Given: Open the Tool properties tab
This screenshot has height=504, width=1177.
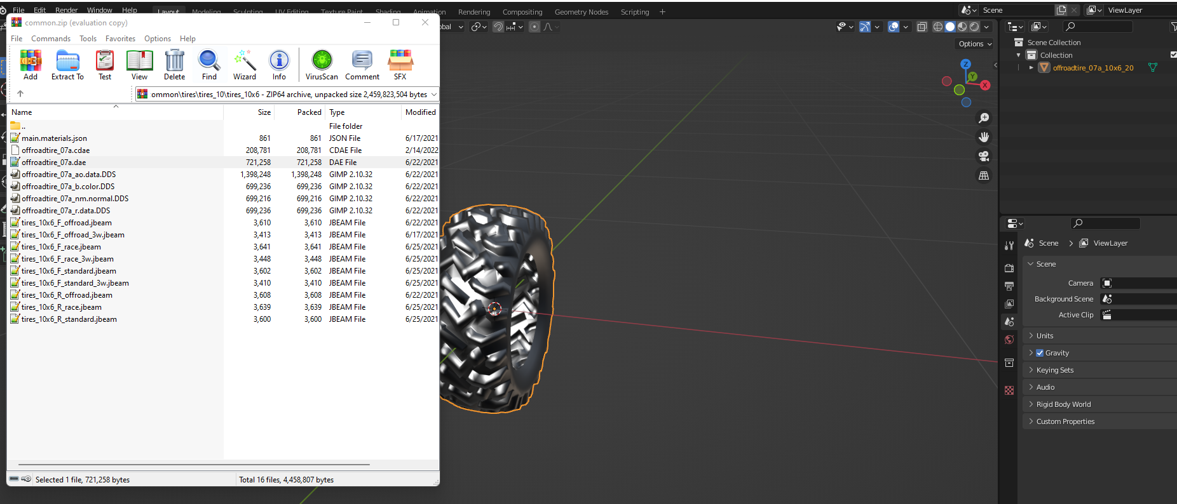Looking at the screenshot, I should point(1009,246).
